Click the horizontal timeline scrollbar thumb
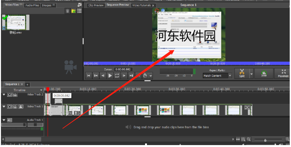 coord(23,139)
